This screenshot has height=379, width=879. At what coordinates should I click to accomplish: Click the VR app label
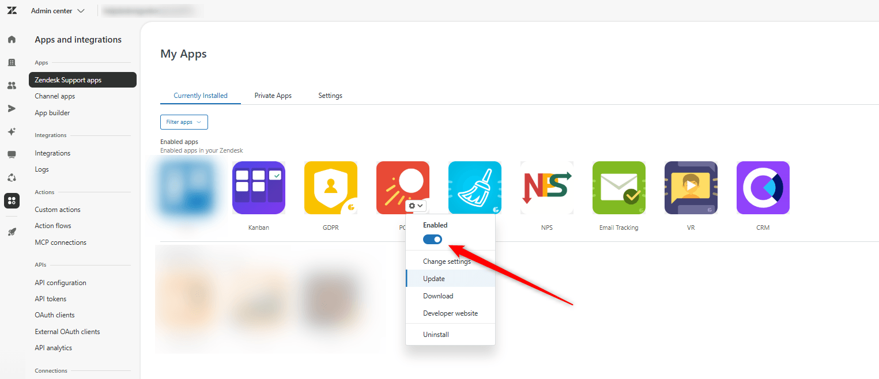[691, 228]
